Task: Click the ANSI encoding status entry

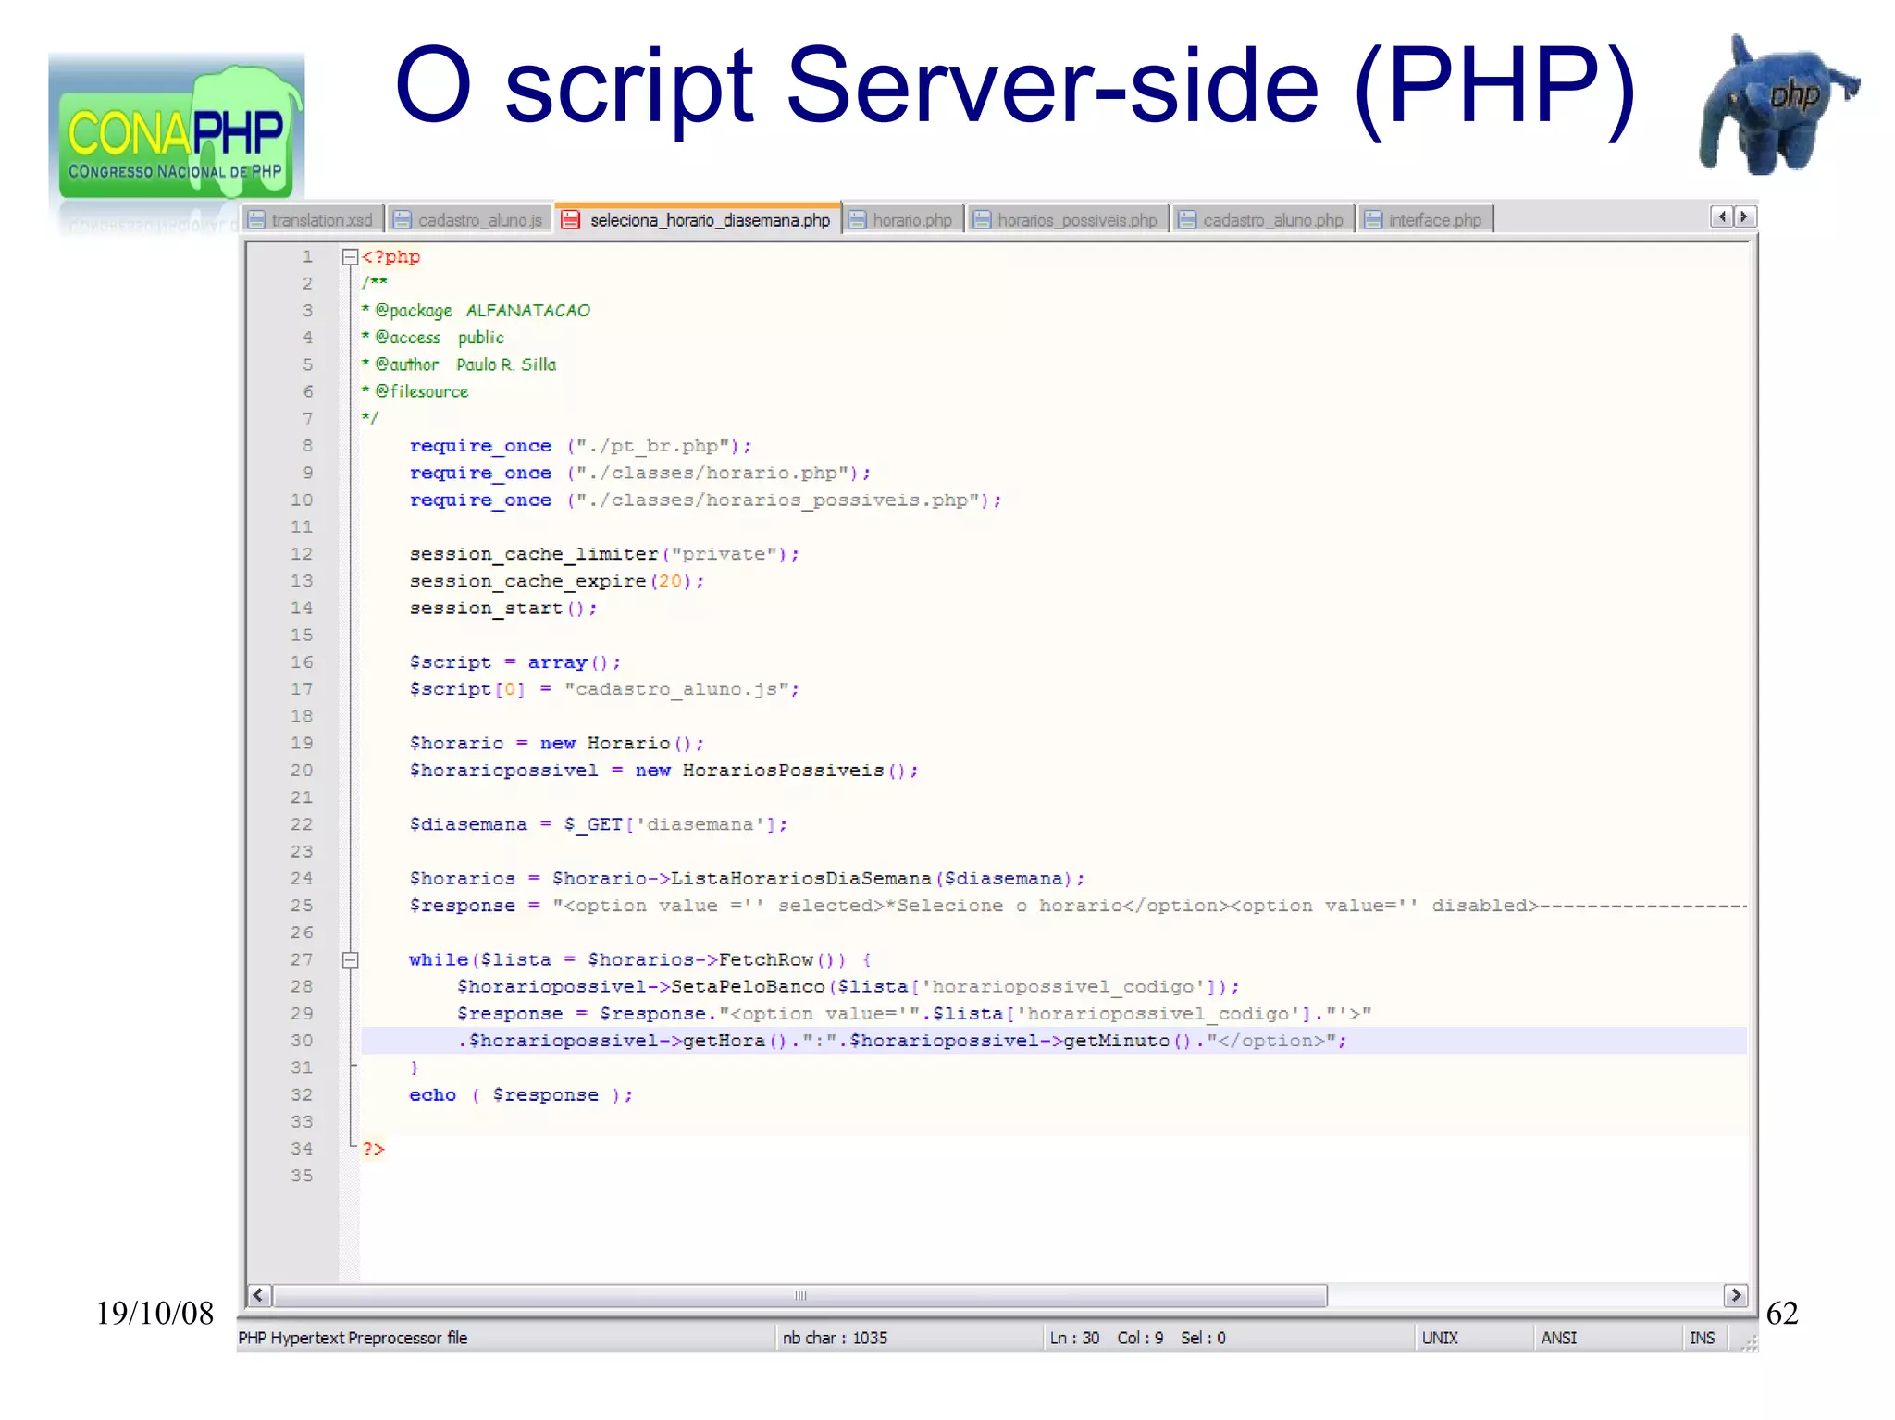Action: [1559, 1338]
